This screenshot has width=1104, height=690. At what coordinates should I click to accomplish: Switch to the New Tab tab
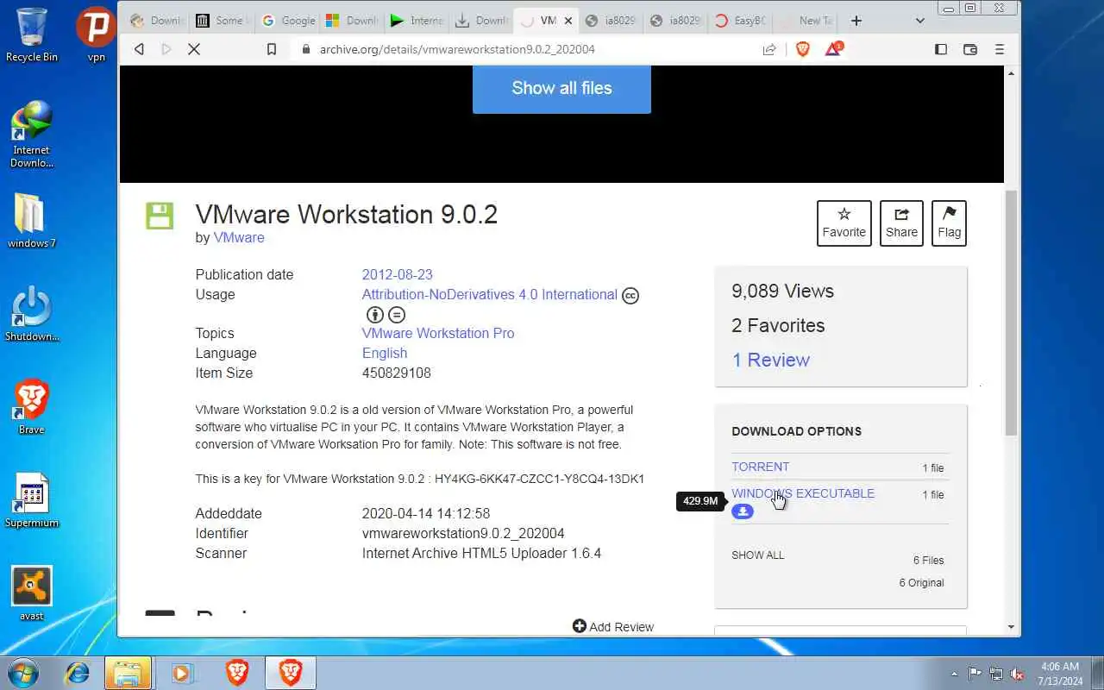click(x=806, y=21)
